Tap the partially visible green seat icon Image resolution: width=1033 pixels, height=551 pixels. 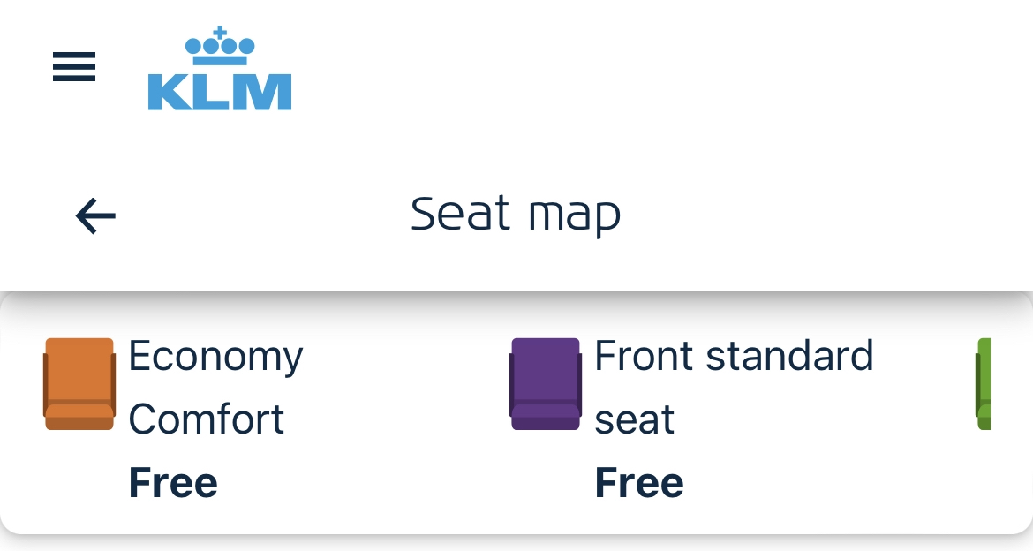click(x=984, y=384)
